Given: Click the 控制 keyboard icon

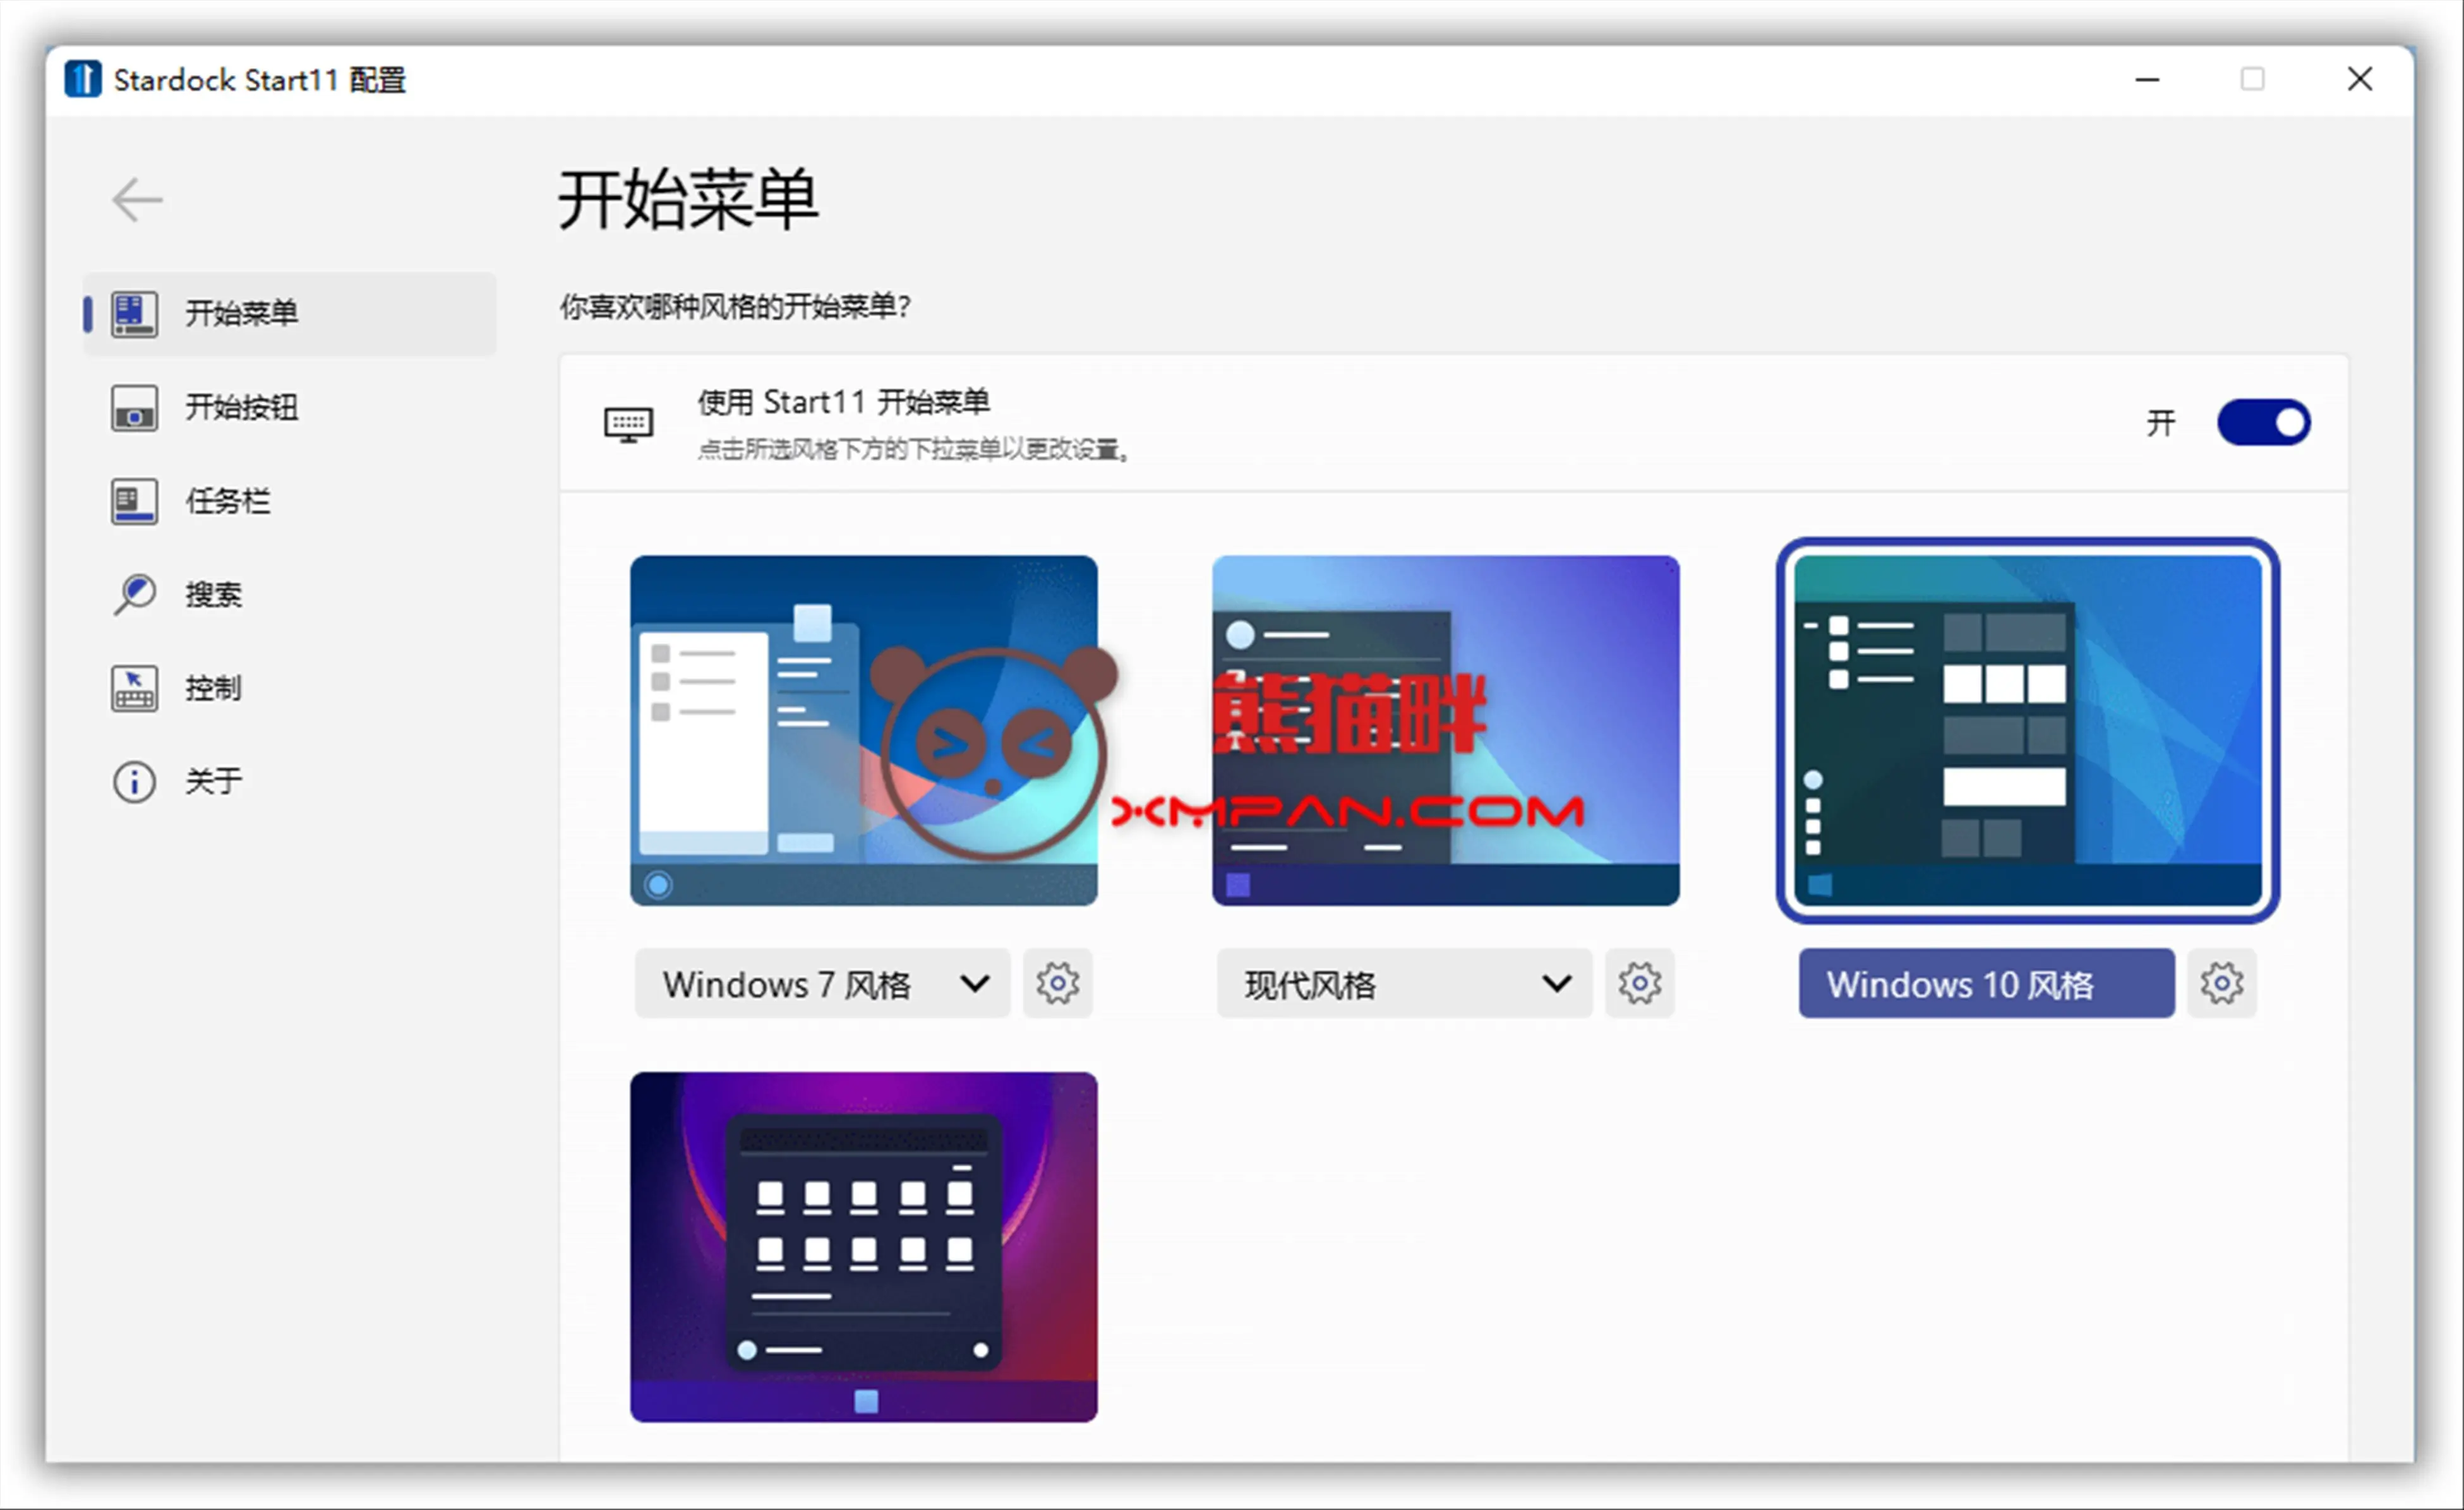Looking at the screenshot, I should [x=134, y=688].
